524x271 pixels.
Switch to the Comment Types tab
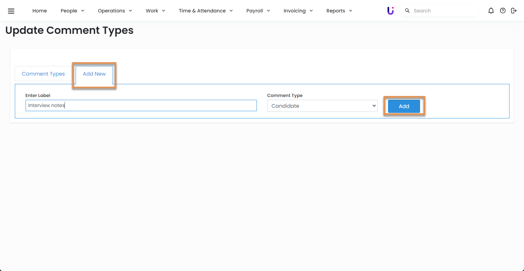point(43,74)
